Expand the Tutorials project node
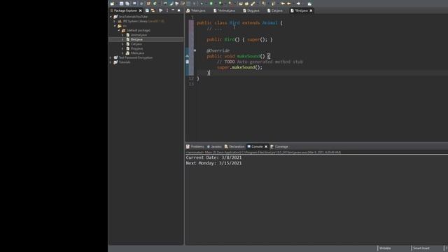Screen dimensions: 448x252 click(111, 62)
